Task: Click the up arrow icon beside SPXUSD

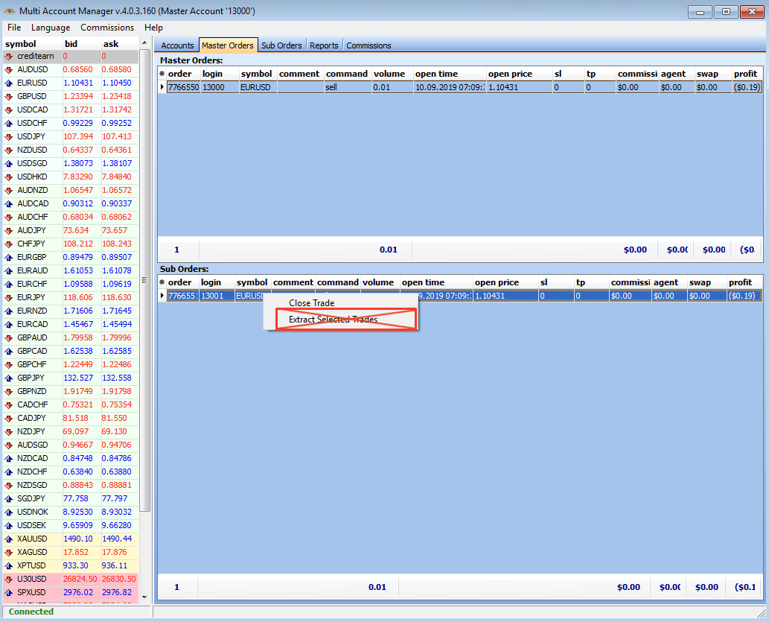Action: tap(8, 592)
